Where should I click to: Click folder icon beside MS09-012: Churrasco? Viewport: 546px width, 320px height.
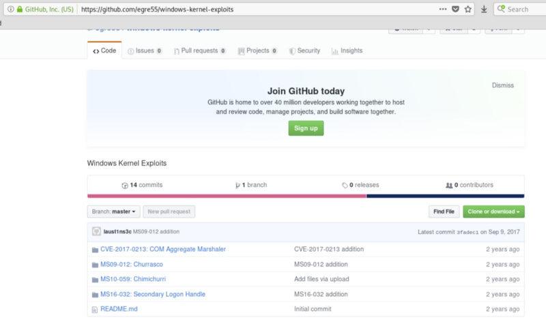point(95,265)
